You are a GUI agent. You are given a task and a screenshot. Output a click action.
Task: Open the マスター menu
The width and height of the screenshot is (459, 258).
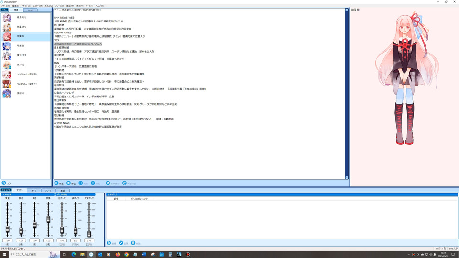coord(37,6)
